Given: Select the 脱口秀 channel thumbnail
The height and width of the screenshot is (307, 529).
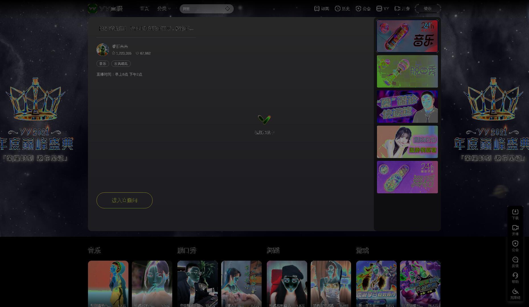Looking at the screenshot, I should tap(407, 71).
